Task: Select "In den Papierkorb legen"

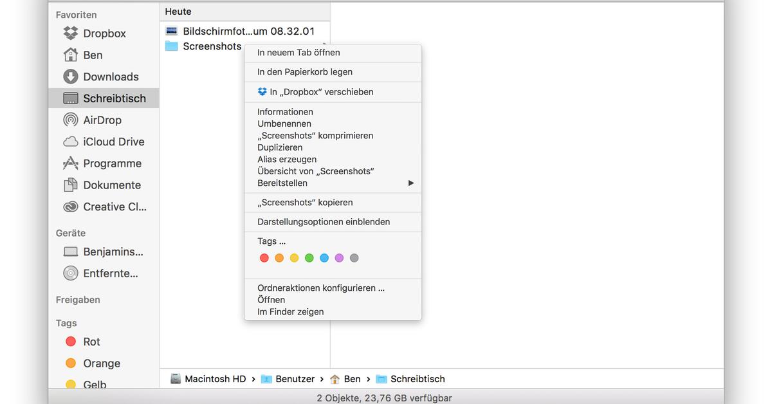Action: pyautogui.click(x=304, y=71)
